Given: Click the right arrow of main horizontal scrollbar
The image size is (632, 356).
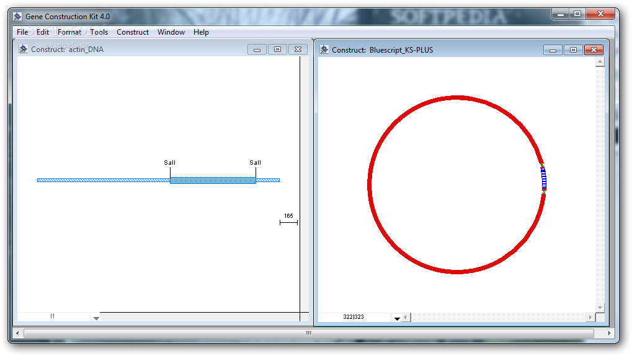Looking at the screenshot, I should pyautogui.click(x=609, y=334).
